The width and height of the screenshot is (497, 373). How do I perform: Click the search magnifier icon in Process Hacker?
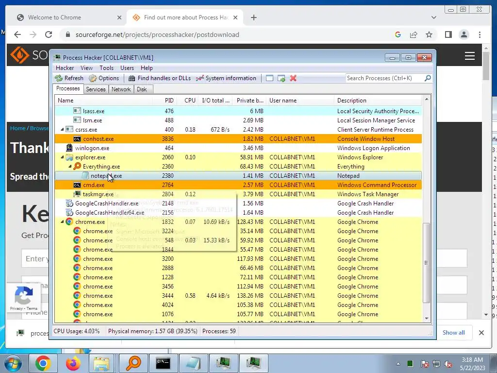[428, 78]
